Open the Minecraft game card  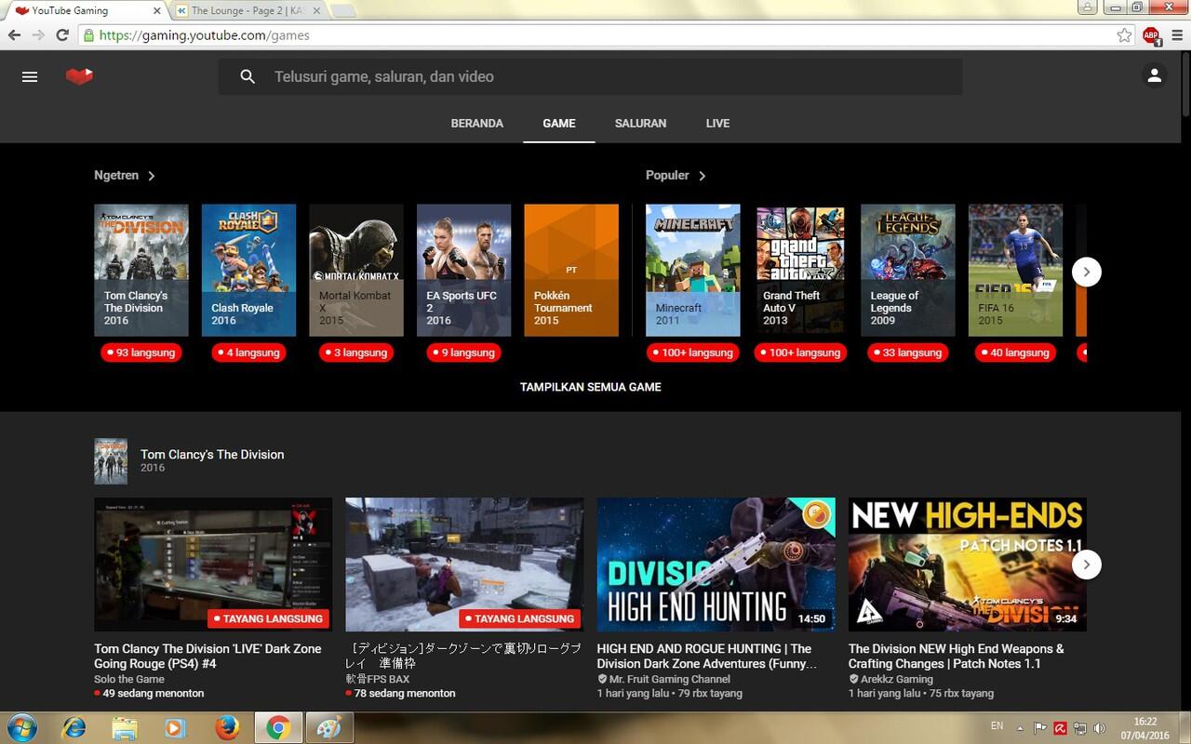(693, 271)
